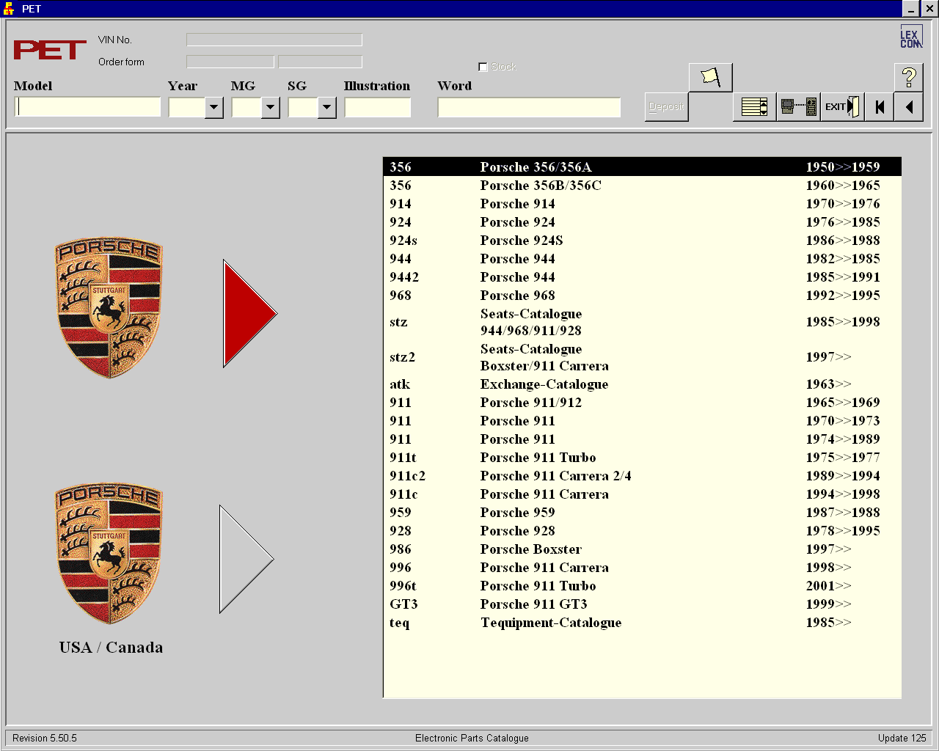Screen dimensions: 939x751
Task: Jump to first with skip-back arrow
Action: click(x=880, y=107)
